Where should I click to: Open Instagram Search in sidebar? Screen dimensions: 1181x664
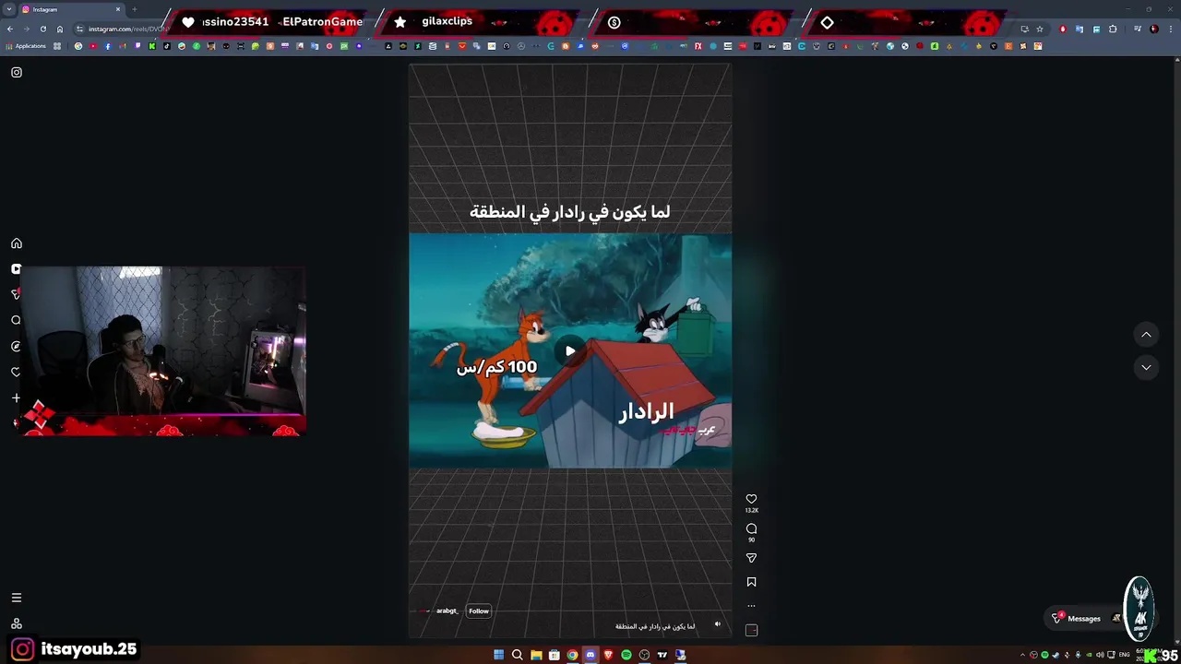(x=17, y=320)
